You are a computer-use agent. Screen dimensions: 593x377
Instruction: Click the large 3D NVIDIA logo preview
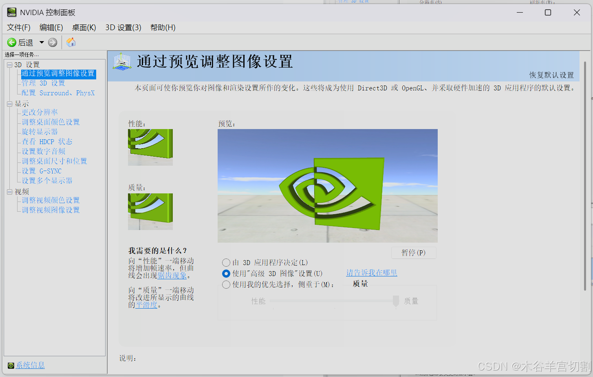tap(328, 186)
